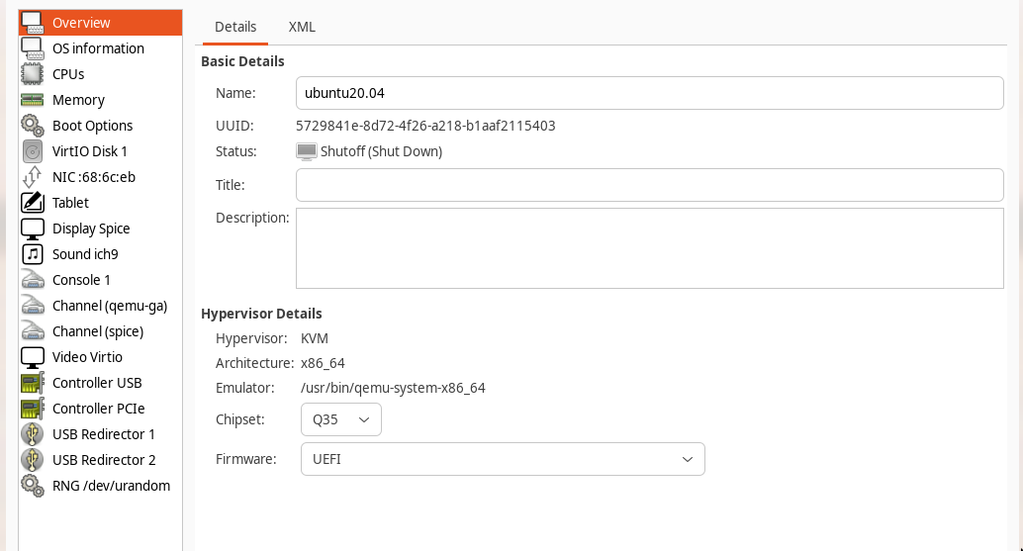Image resolution: width=1023 pixels, height=551 pixels.
Task: Open the Chipset Q35 dropdown
Action: coord(340,419)
